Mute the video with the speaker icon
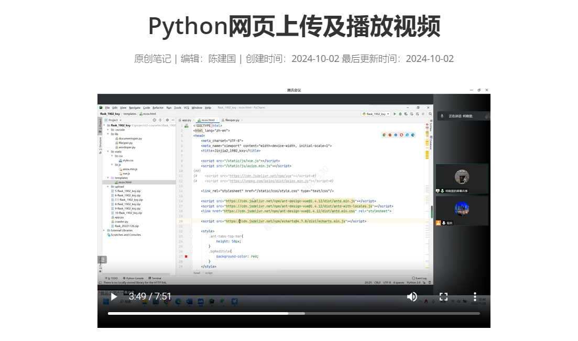This screenshot has width=578, height=341. (x=412, y=296)
